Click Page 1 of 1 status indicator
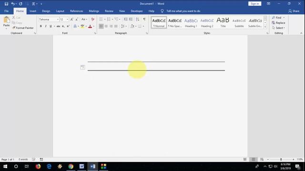 click(8, 160)
